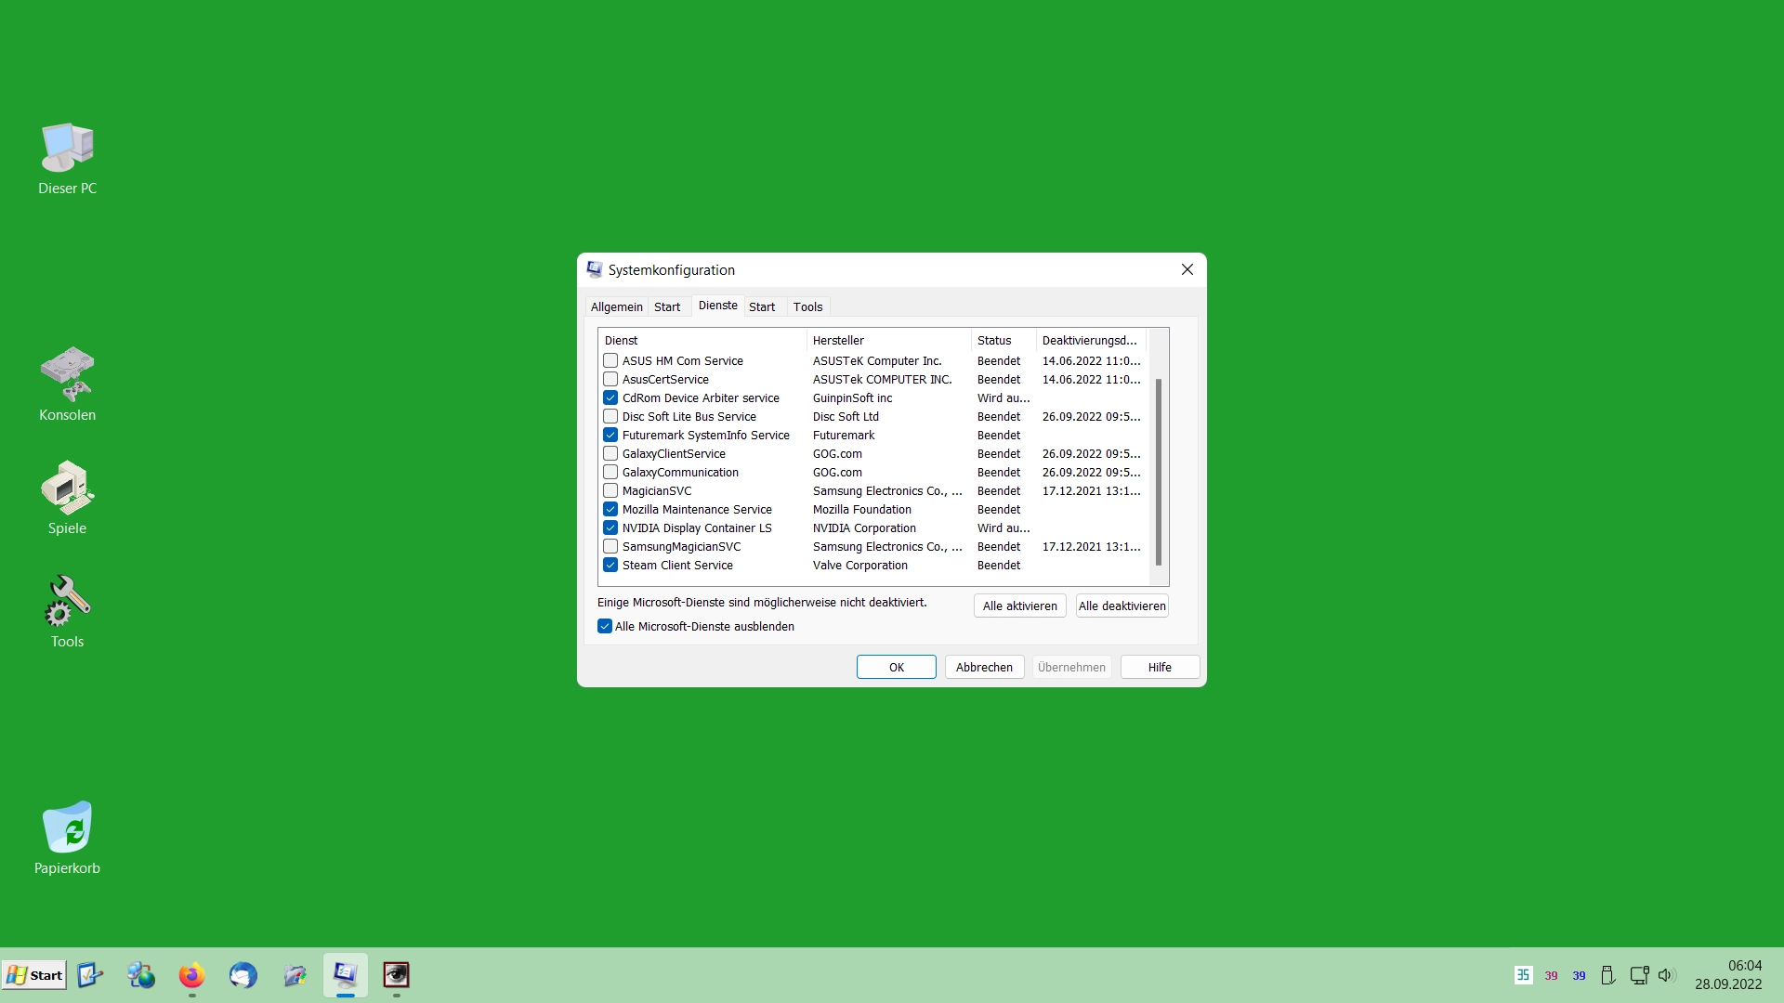The height and width of the screenshot is (1003, 1784).
Task: Check the MagicianSVC service box
Action: click(x=610, y=491)
